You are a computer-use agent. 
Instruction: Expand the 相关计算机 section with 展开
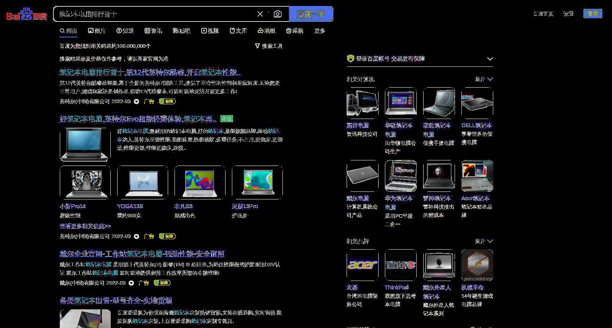(484, 79)
